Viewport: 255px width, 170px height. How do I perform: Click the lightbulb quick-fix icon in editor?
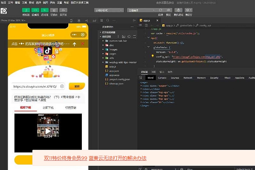[x=152, y=56]
